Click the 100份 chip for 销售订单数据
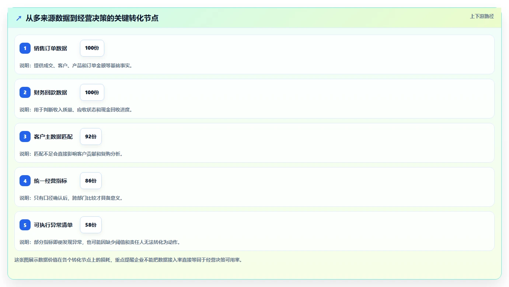 coord(92,48)
